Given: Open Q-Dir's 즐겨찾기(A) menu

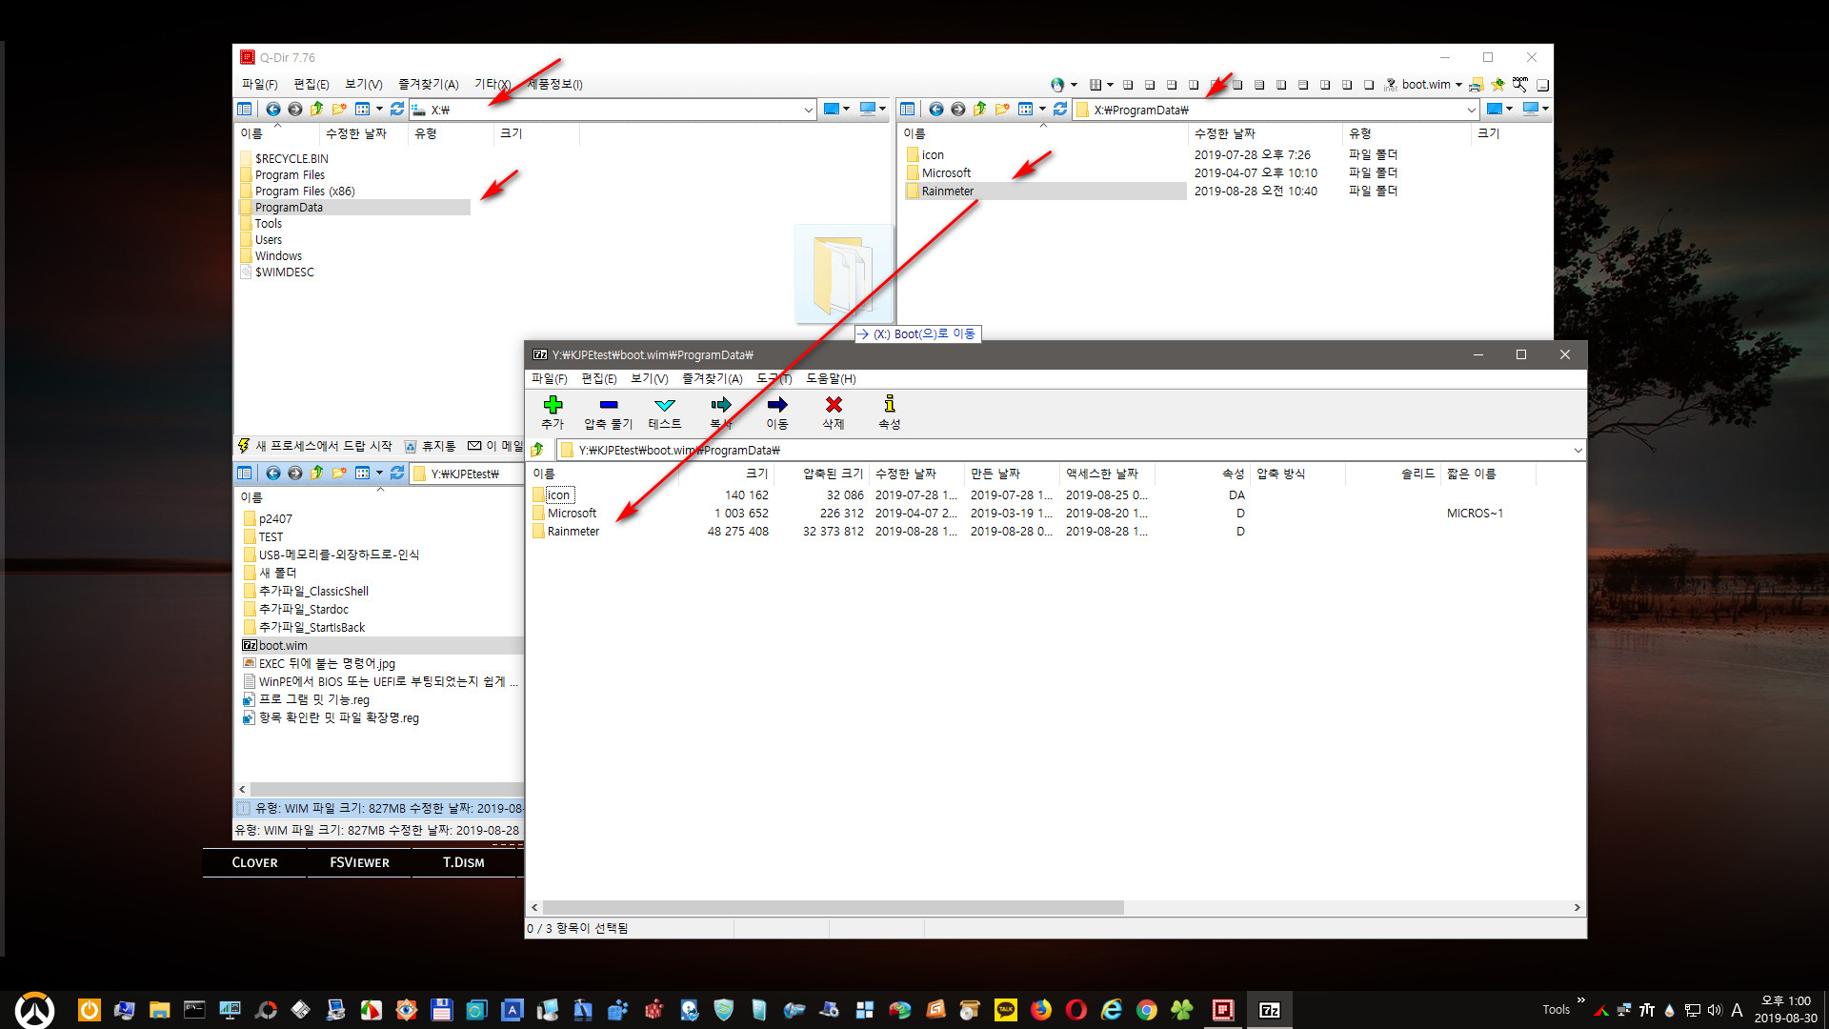Looking at the screenshot, I should tap(428, 84).
